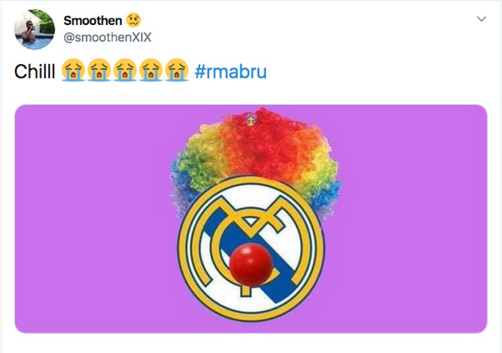
Task: Open the @smoothenXIX handle link
Action: [107, 38]
